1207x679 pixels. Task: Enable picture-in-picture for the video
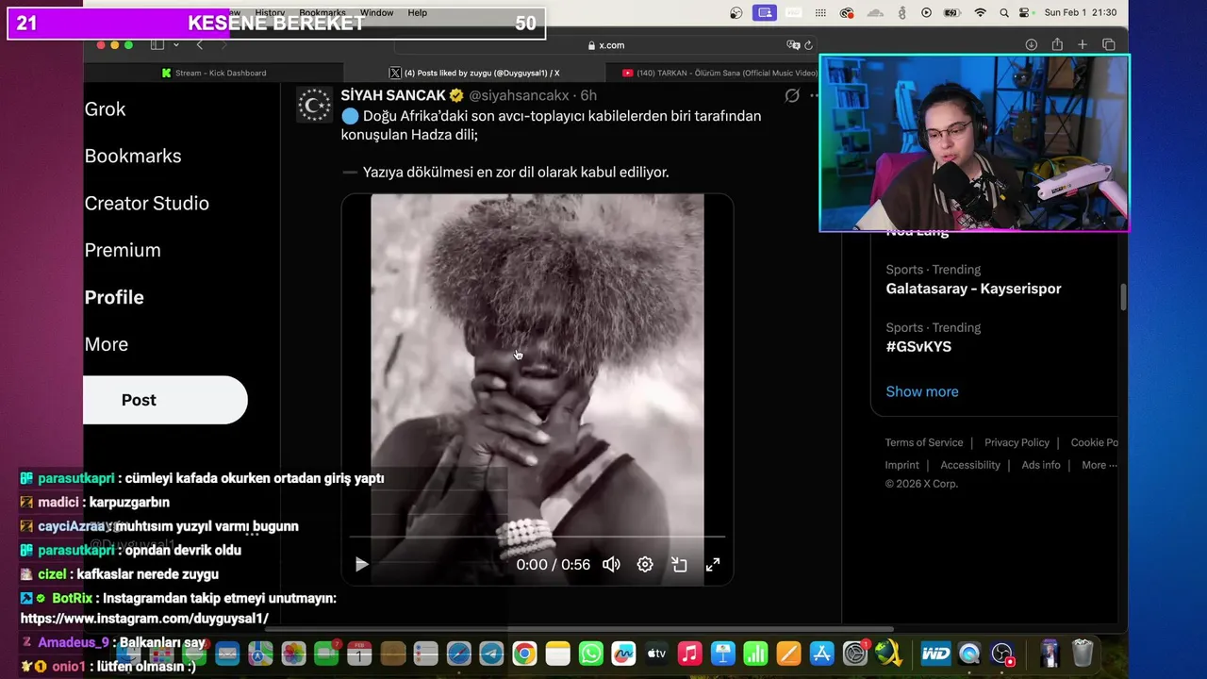click(679, 564)
